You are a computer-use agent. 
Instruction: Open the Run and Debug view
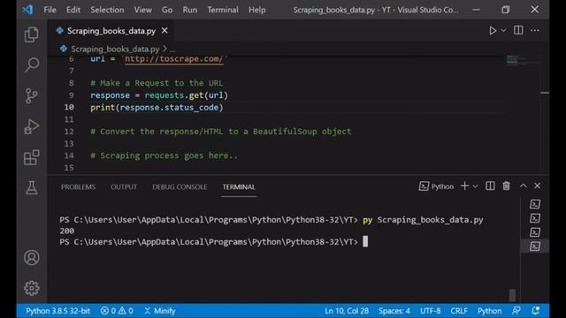(32, 126)
